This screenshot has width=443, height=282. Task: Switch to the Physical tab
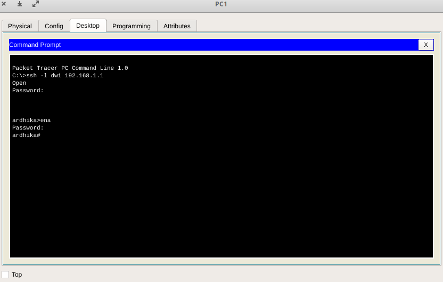point(20,26)
